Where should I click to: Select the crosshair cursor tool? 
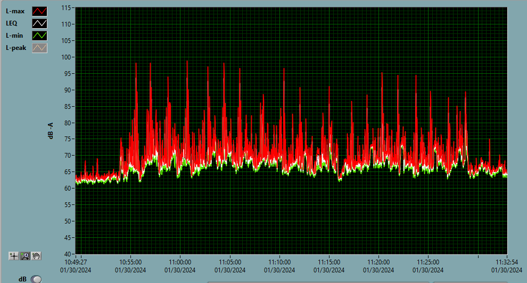(x=14, y=256)
